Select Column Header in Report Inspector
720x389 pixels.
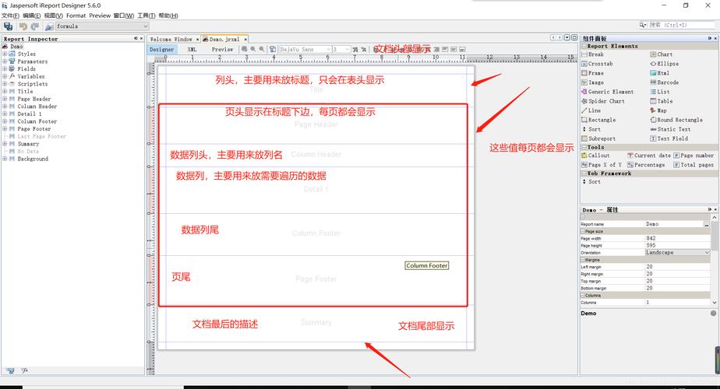[37, 107]
